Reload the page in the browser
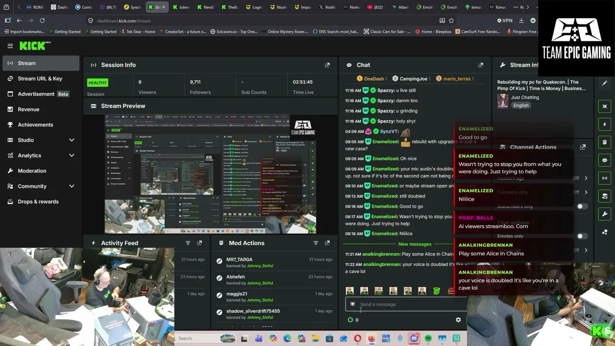This screenshot has width=615, height=346. click(x=42, y=21)
